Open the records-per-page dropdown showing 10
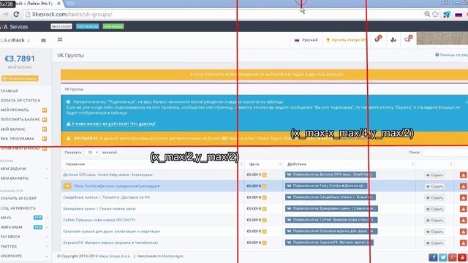468x263 pixels. pos(92,153)
